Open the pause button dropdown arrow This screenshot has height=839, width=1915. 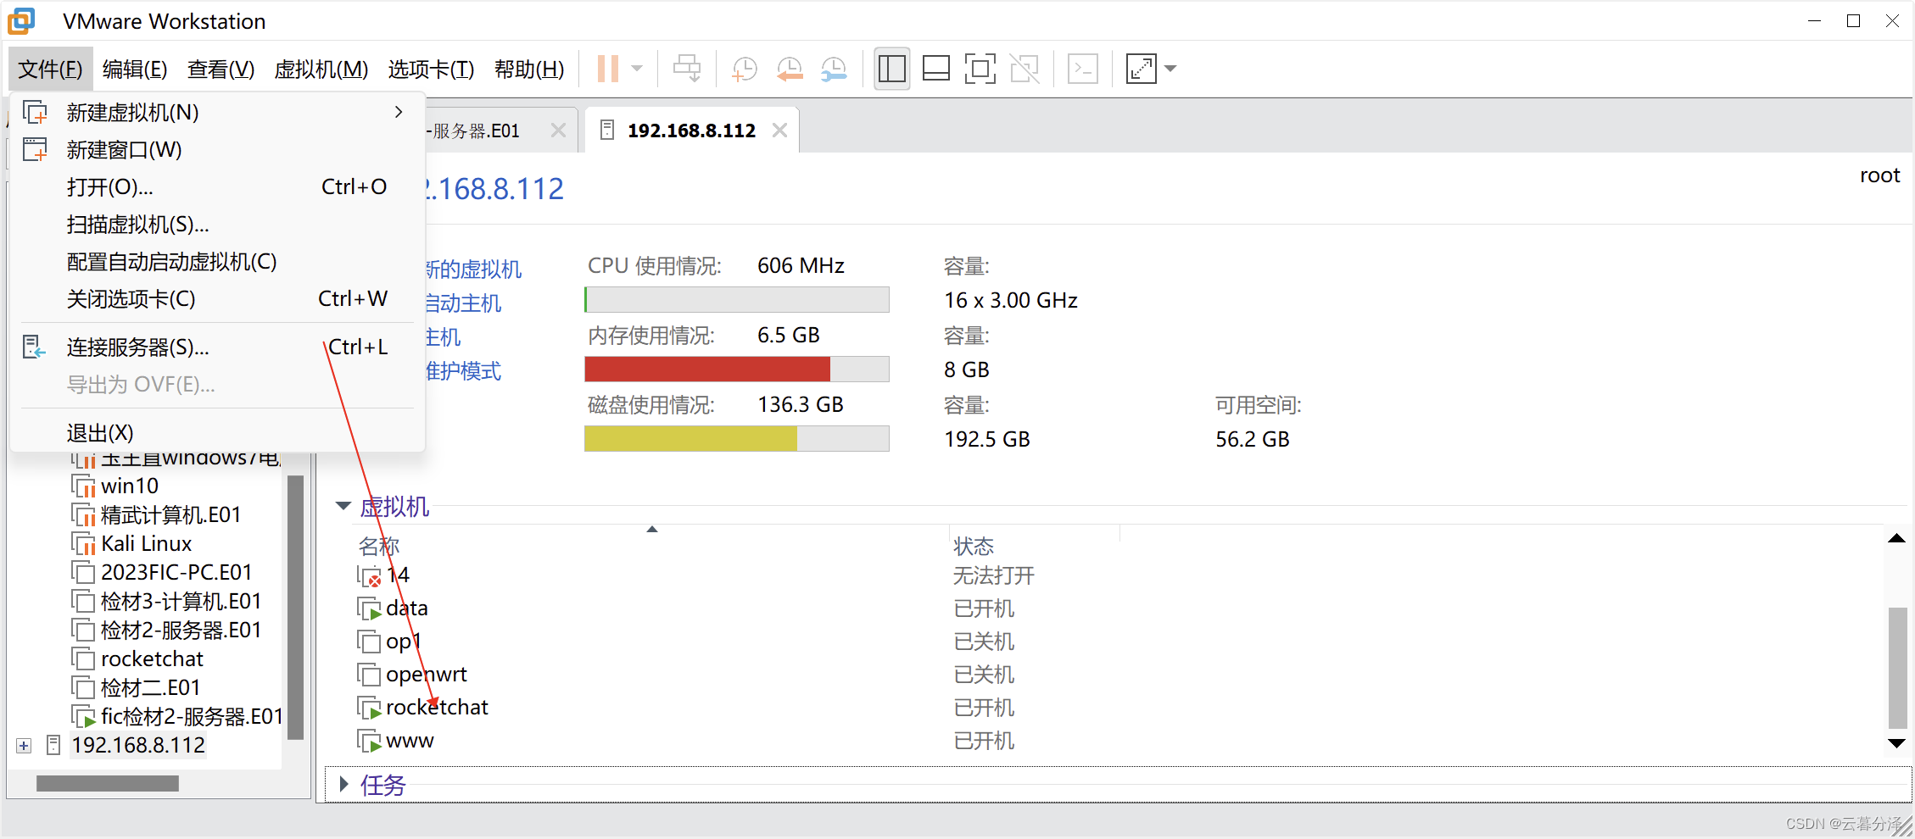point(637,69)
